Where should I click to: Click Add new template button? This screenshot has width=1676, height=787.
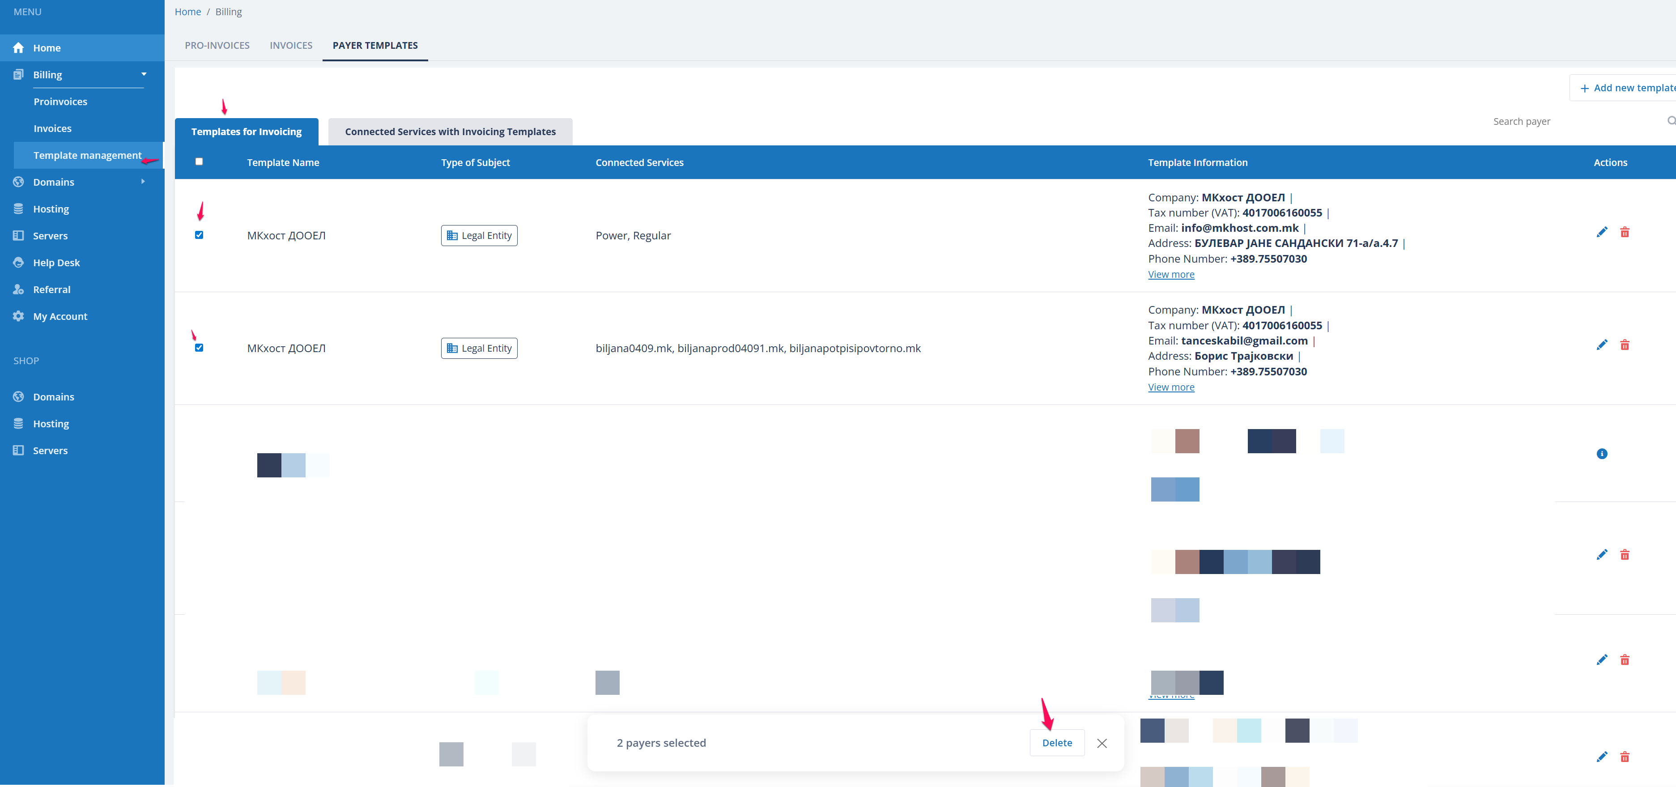click(x=1627, y=88)
